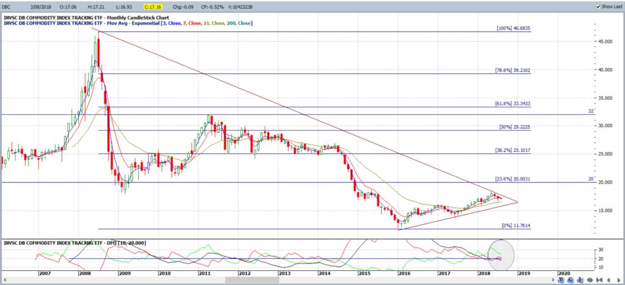Screen dimensions: 625x285
Task: Toggle the Show Last checkbox
Action: click(x=598, y=7)
